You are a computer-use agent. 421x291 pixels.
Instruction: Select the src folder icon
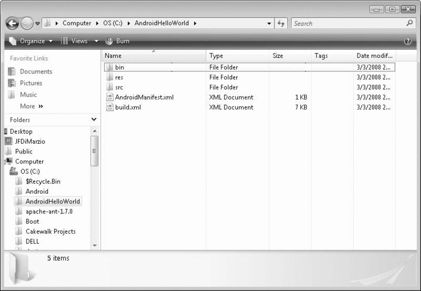pos(109,87)
